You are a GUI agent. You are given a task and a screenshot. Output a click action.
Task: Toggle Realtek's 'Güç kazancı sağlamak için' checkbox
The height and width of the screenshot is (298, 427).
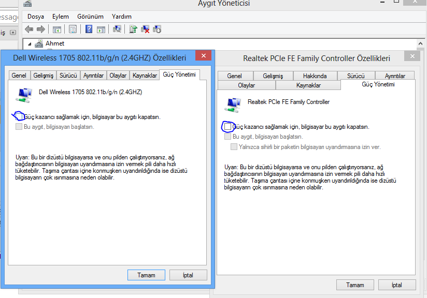tap(227, 126)
